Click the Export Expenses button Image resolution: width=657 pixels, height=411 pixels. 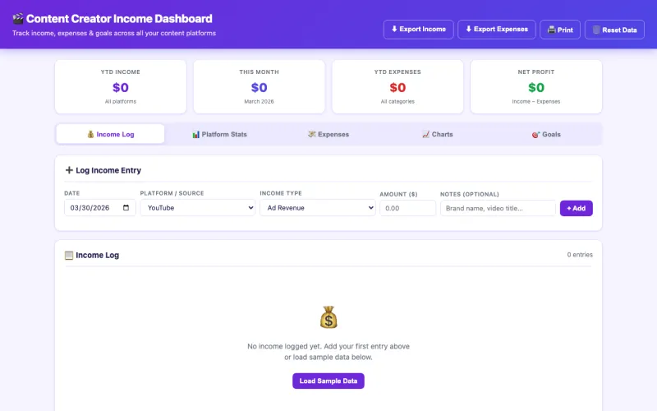(496, 30)
